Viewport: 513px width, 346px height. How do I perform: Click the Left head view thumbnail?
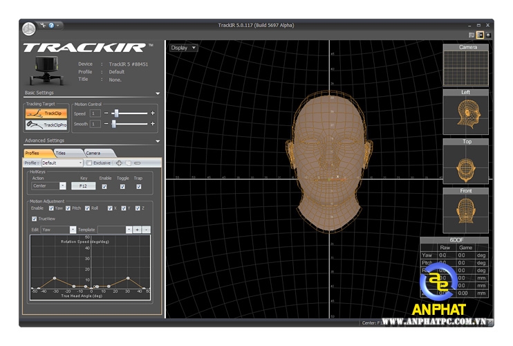(x=466, y=112)
